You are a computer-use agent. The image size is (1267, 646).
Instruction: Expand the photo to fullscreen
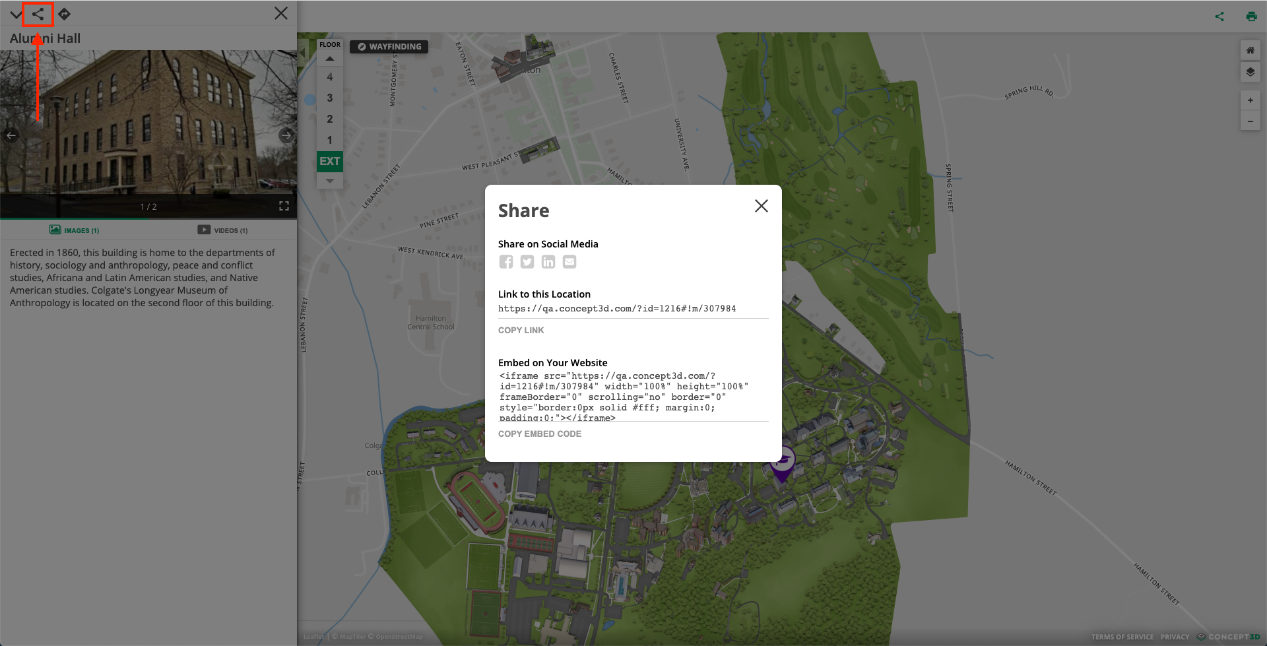[284, 206]
